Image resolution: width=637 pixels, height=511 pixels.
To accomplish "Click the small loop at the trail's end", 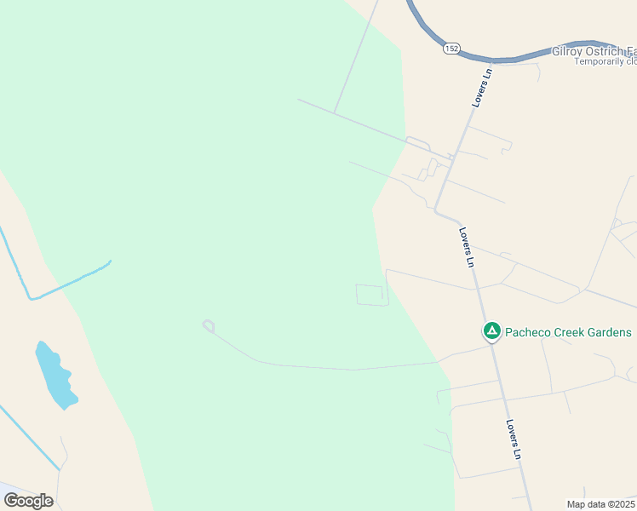I will (x=209, y=326).
